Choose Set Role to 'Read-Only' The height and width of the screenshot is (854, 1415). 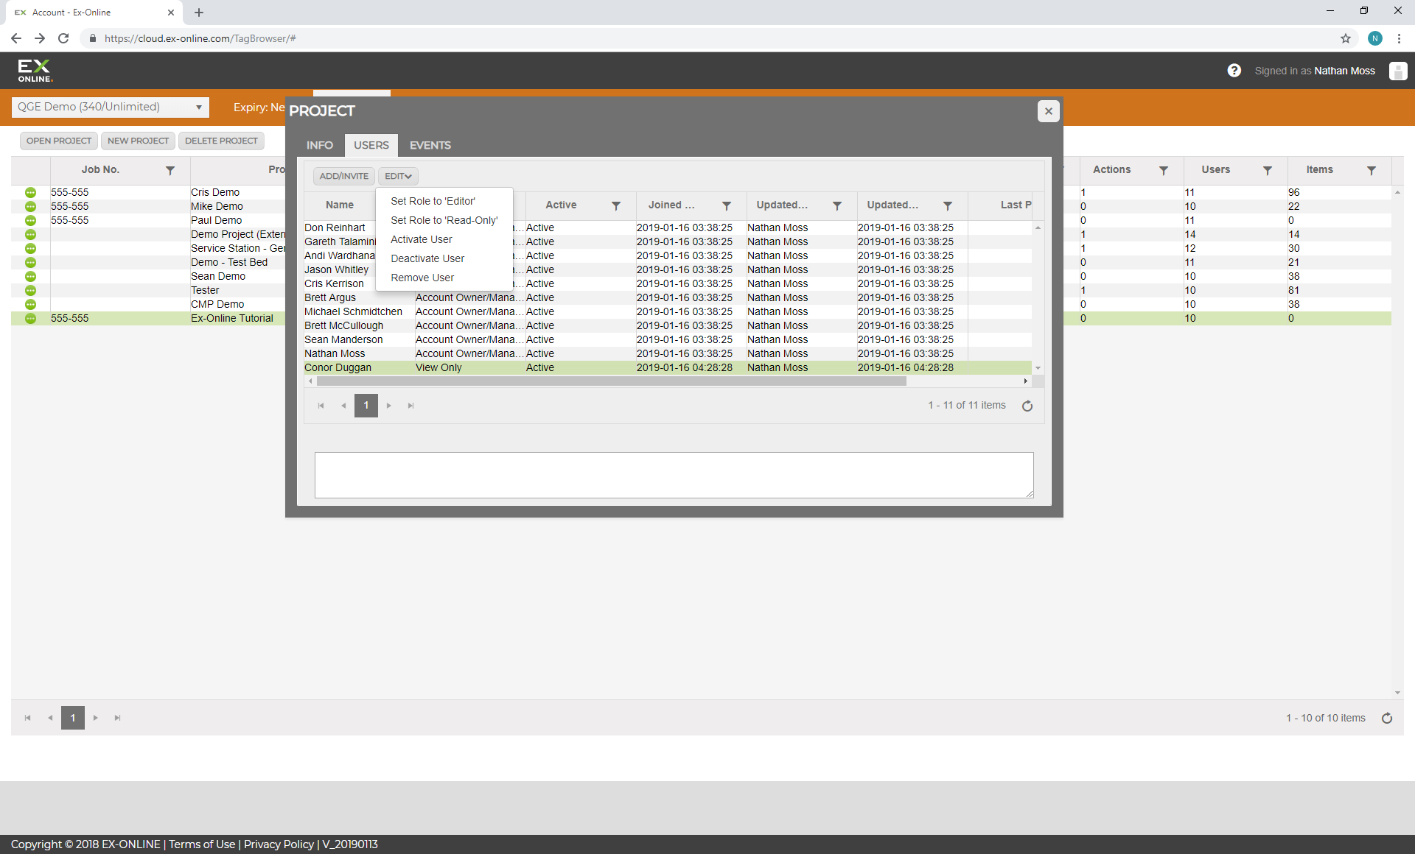click(444, 220)
